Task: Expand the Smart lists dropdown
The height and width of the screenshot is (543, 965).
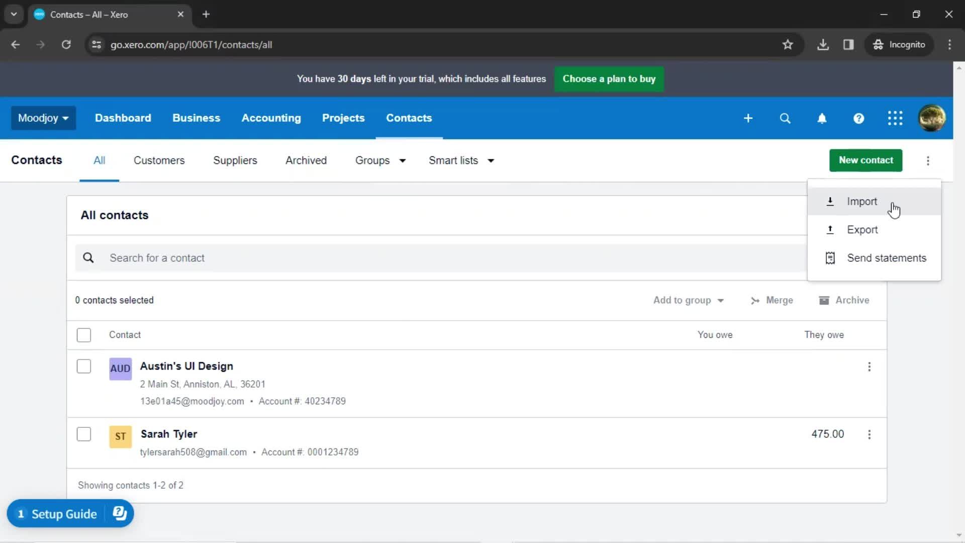Action: point(461,161)
